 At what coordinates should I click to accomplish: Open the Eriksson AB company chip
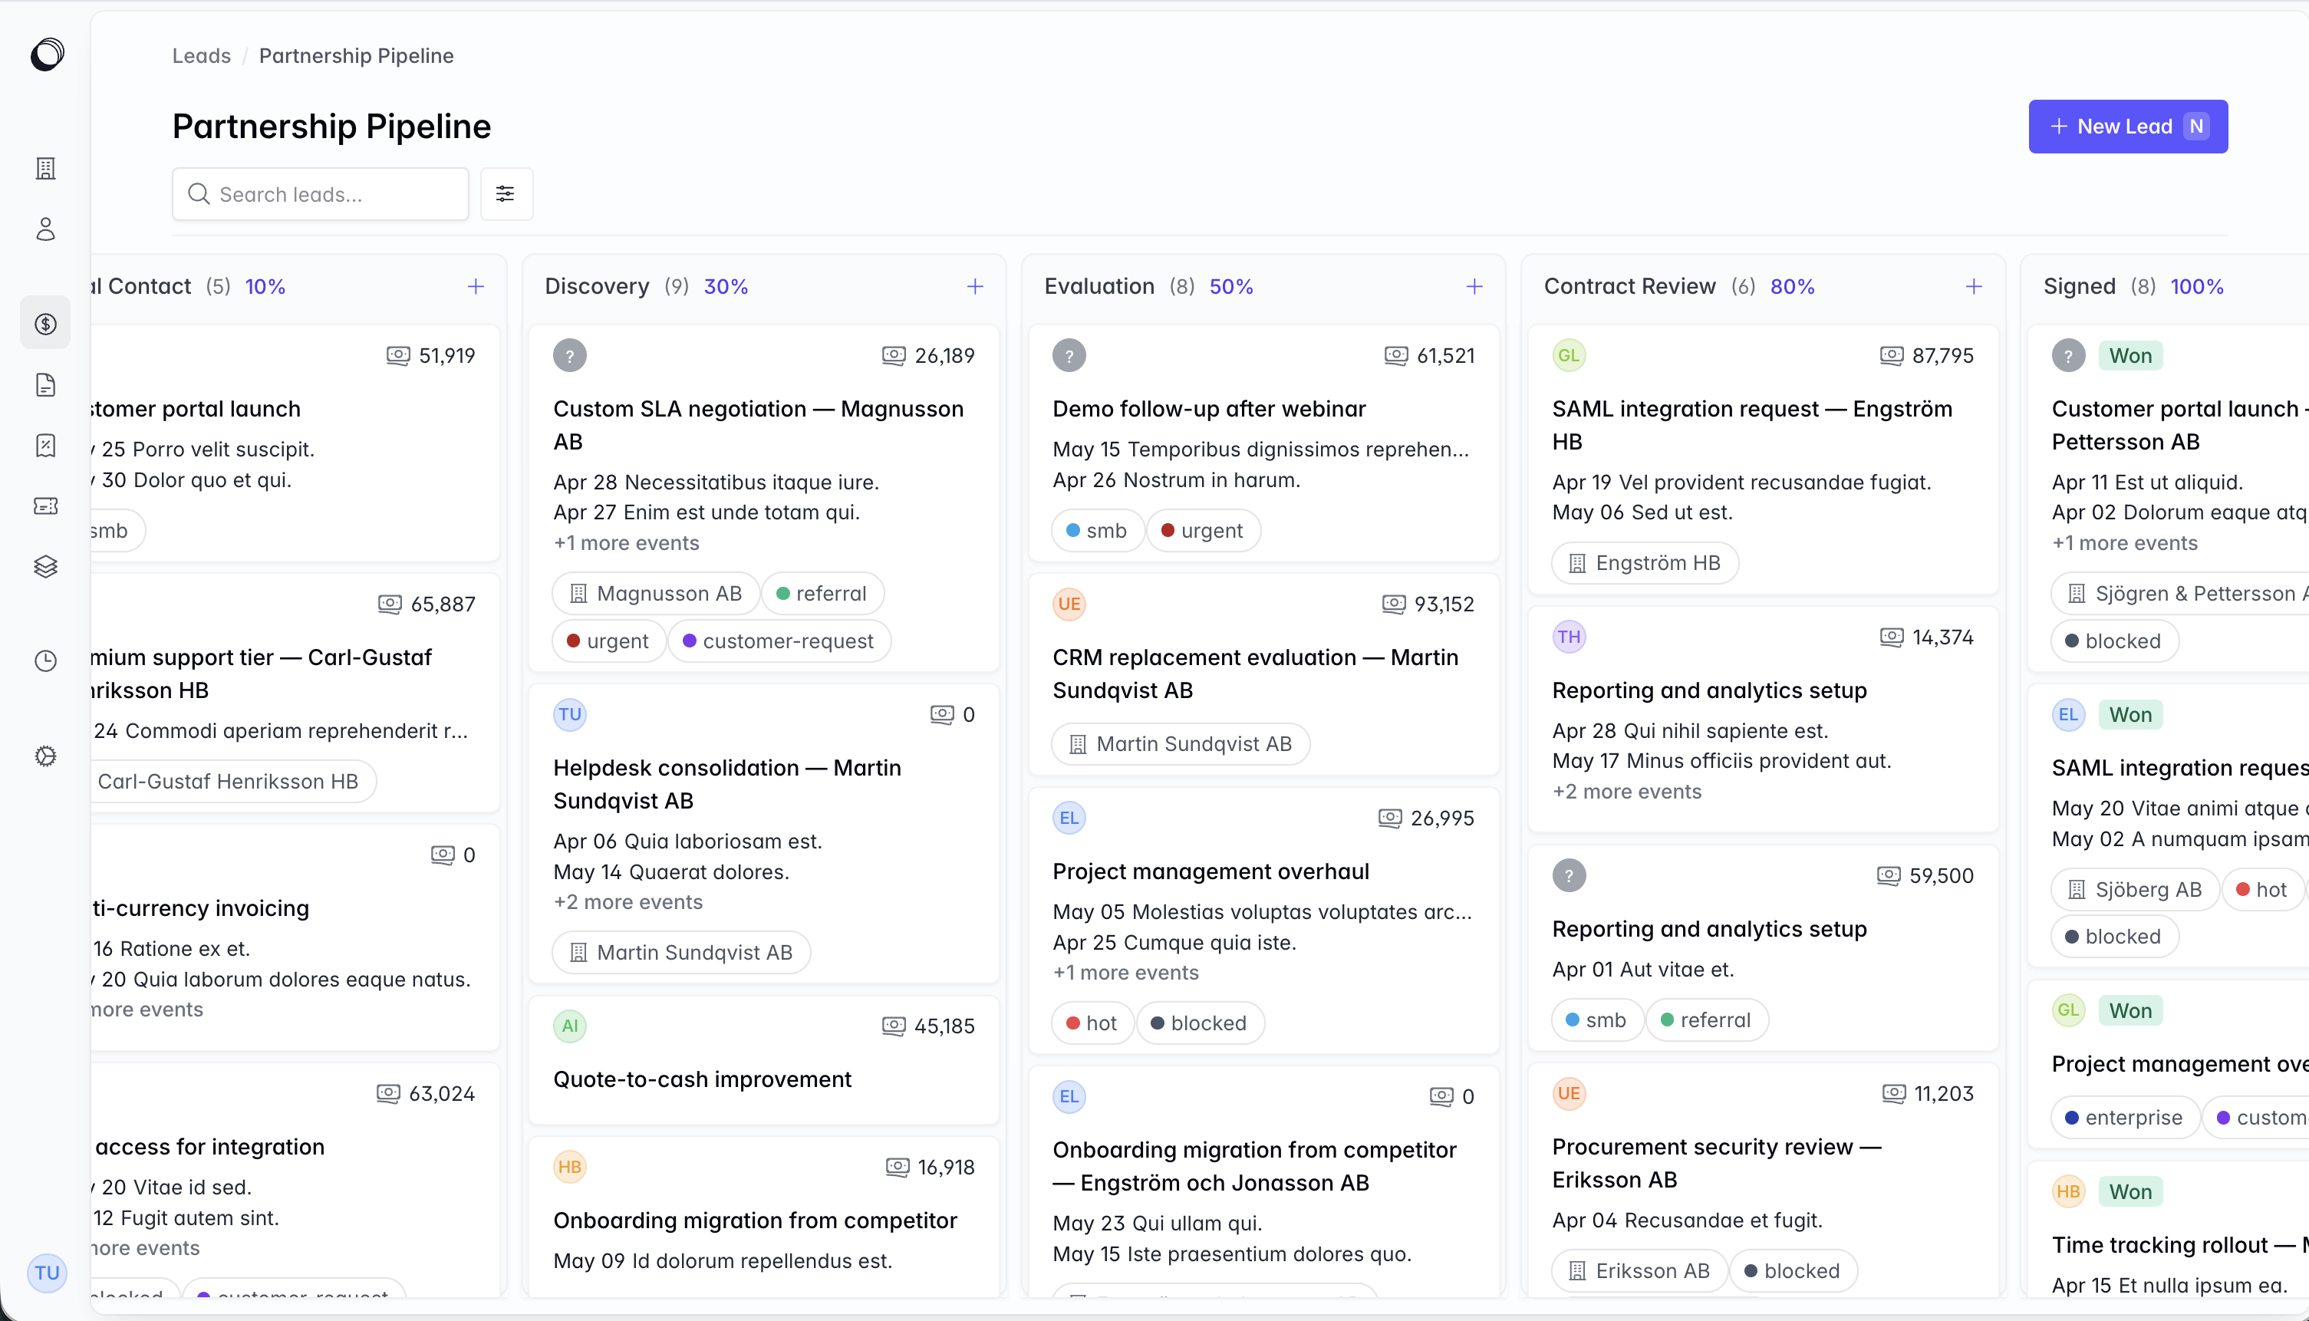click(1639, 1271)
